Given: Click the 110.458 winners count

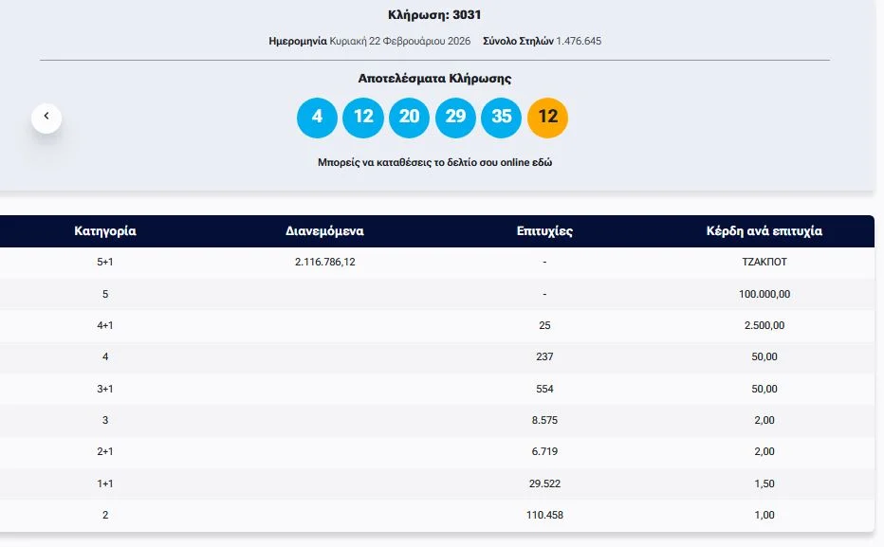Looking at the screenshot, I should pyautogui.click(x=544, y=515).
